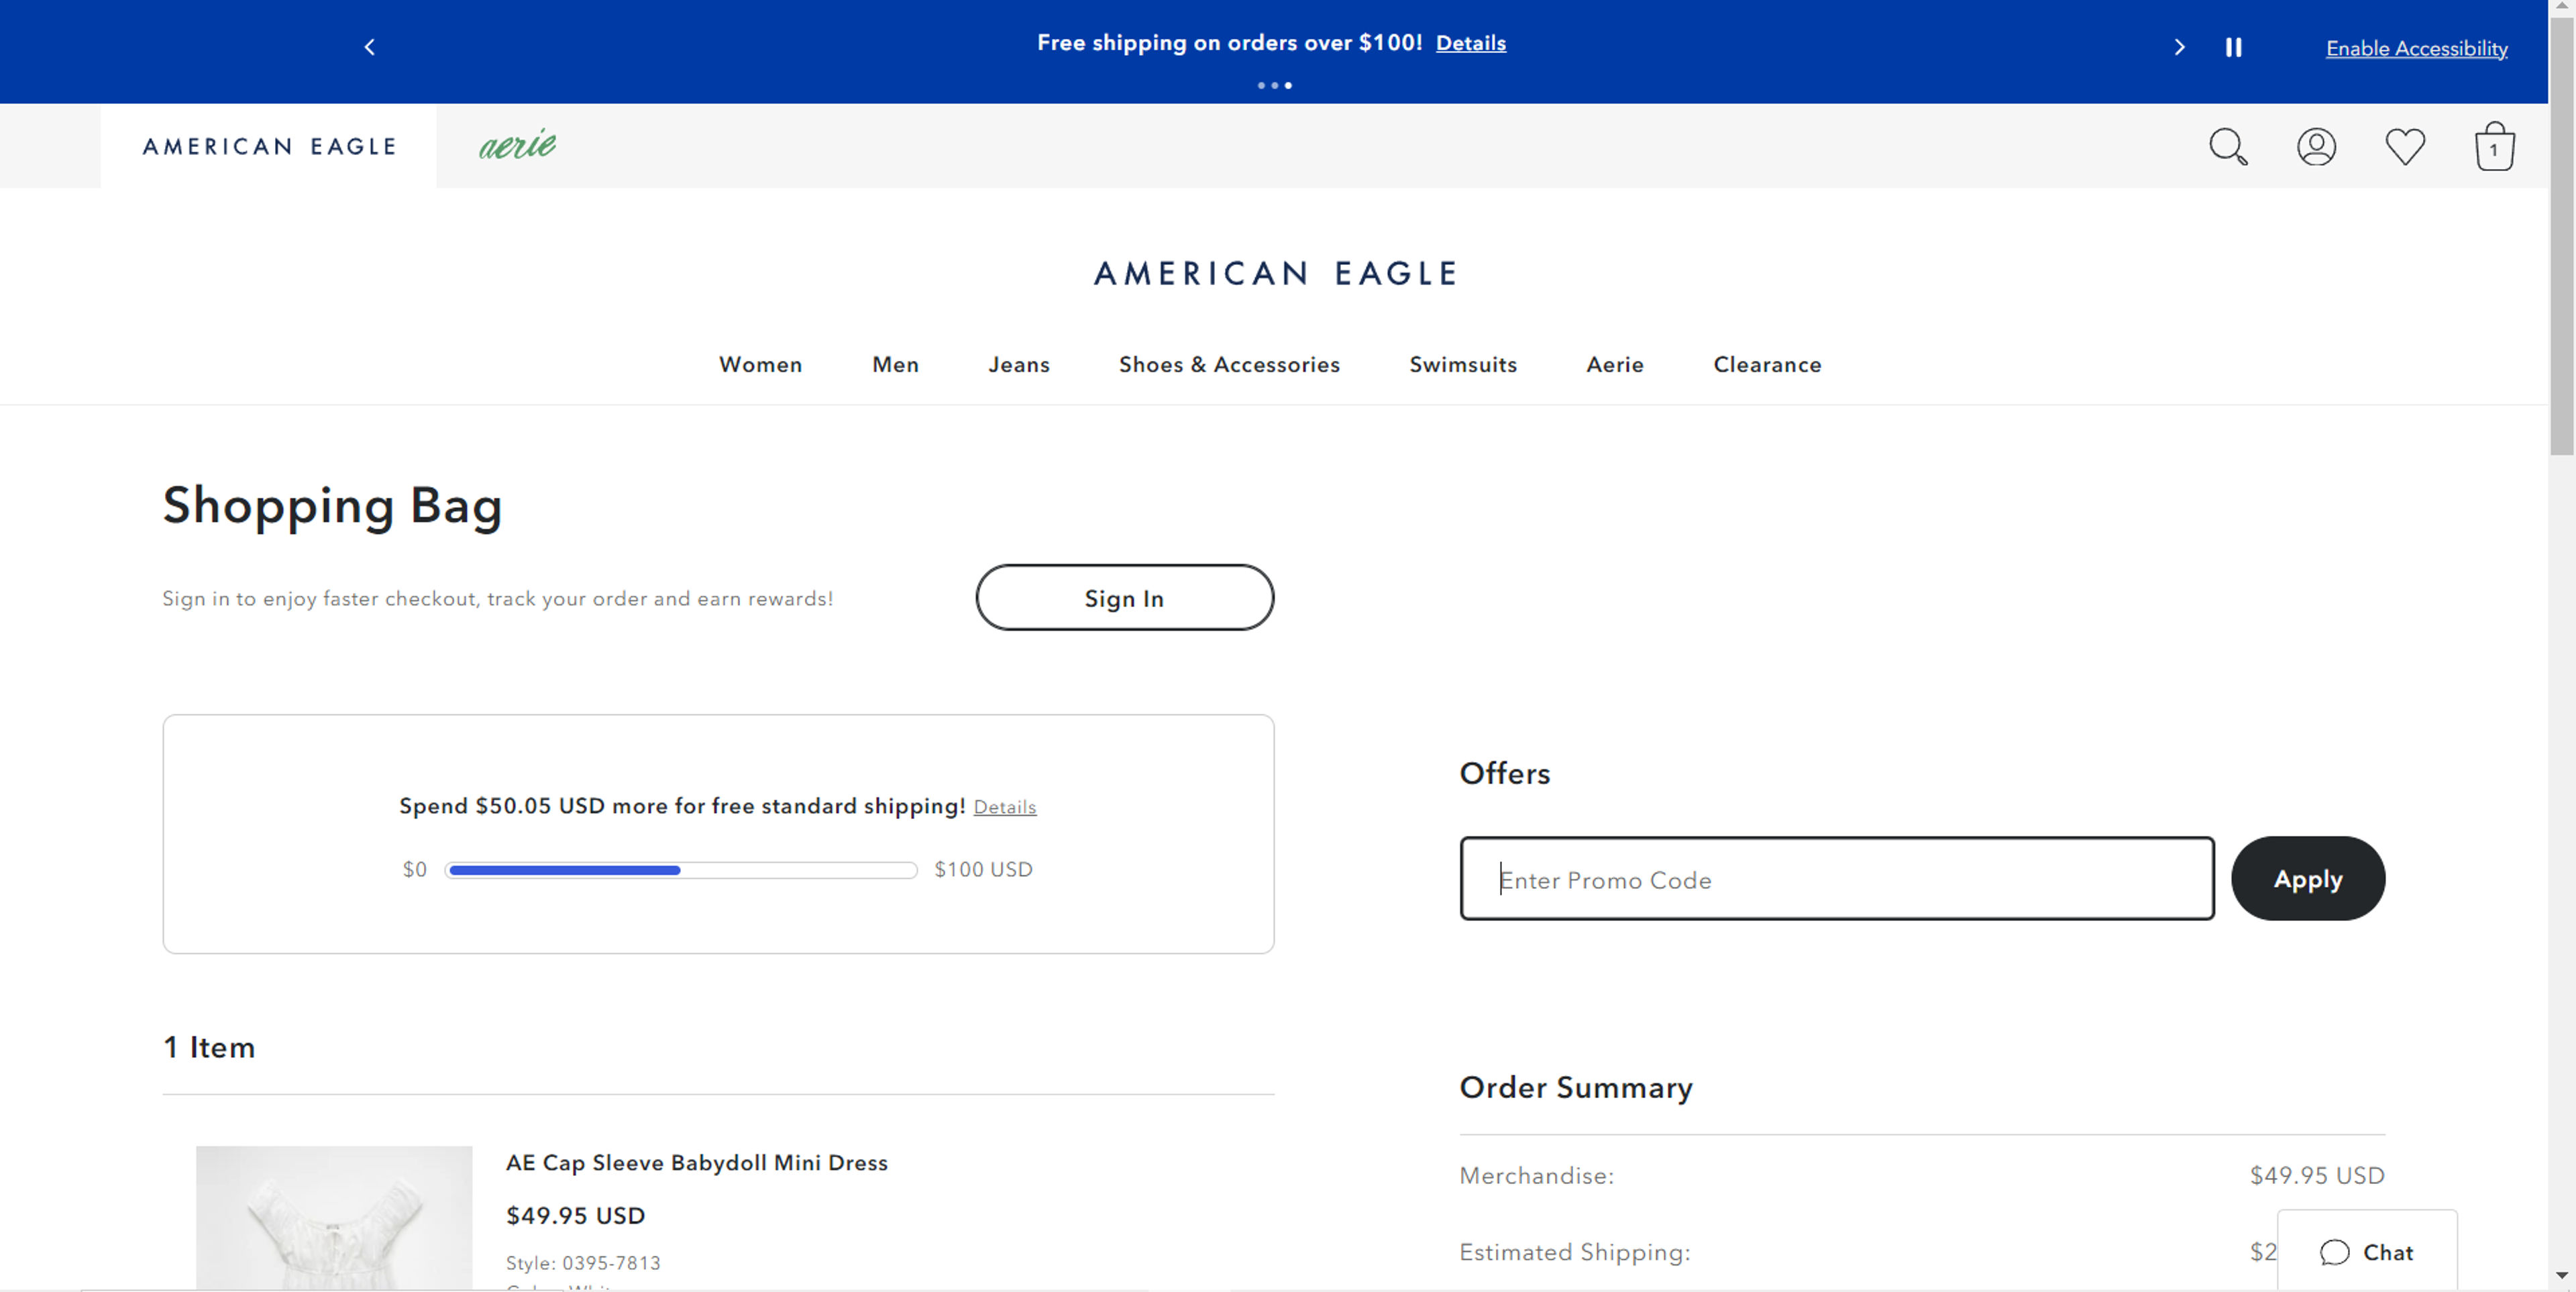This screenshot has height=1292, width=2576.
Task: Click the free shipping progress bar
Action: tap(681, 870)
